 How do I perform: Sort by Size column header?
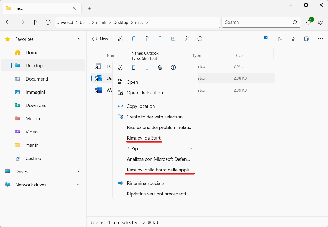point(239,56)
